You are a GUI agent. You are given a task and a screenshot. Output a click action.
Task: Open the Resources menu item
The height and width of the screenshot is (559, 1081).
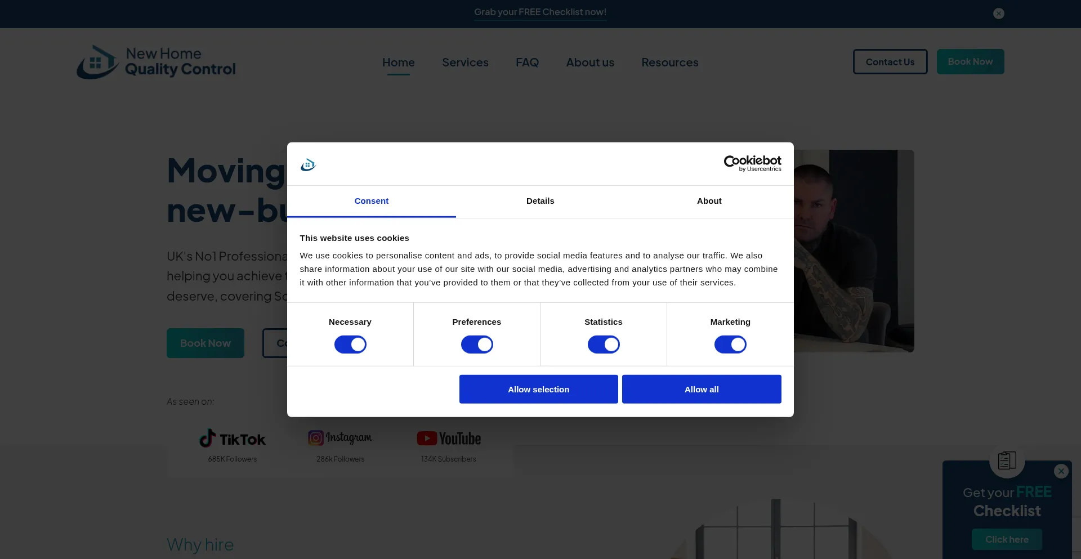click(x=670, y=62)
